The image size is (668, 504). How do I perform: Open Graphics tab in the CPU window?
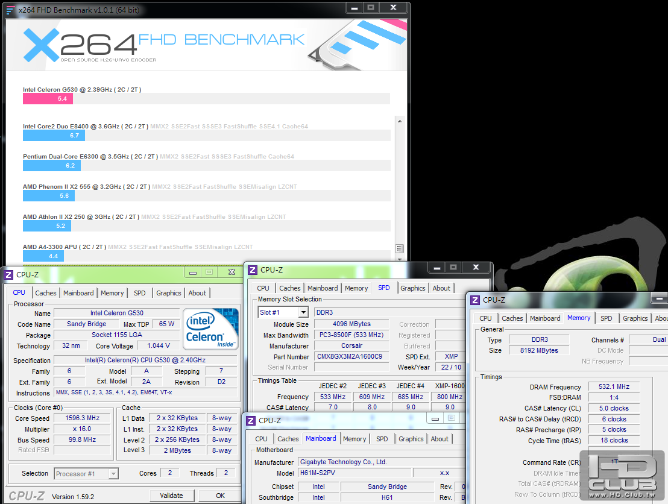(169, 293)
